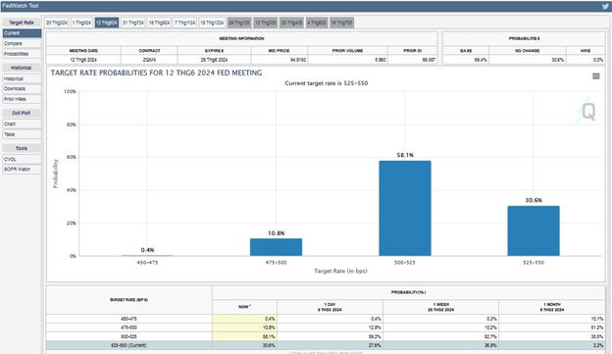The width and height of the screenshot is (612, 354).
Task: Click the Current target rate is 525-550 subtitle
Action: (327, 83)
